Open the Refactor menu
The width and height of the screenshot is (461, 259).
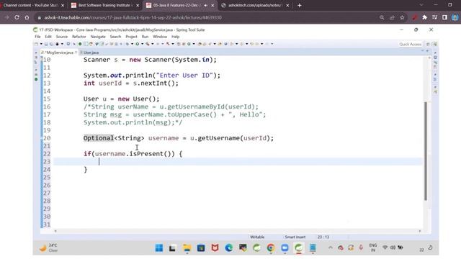tap(79, 37)
